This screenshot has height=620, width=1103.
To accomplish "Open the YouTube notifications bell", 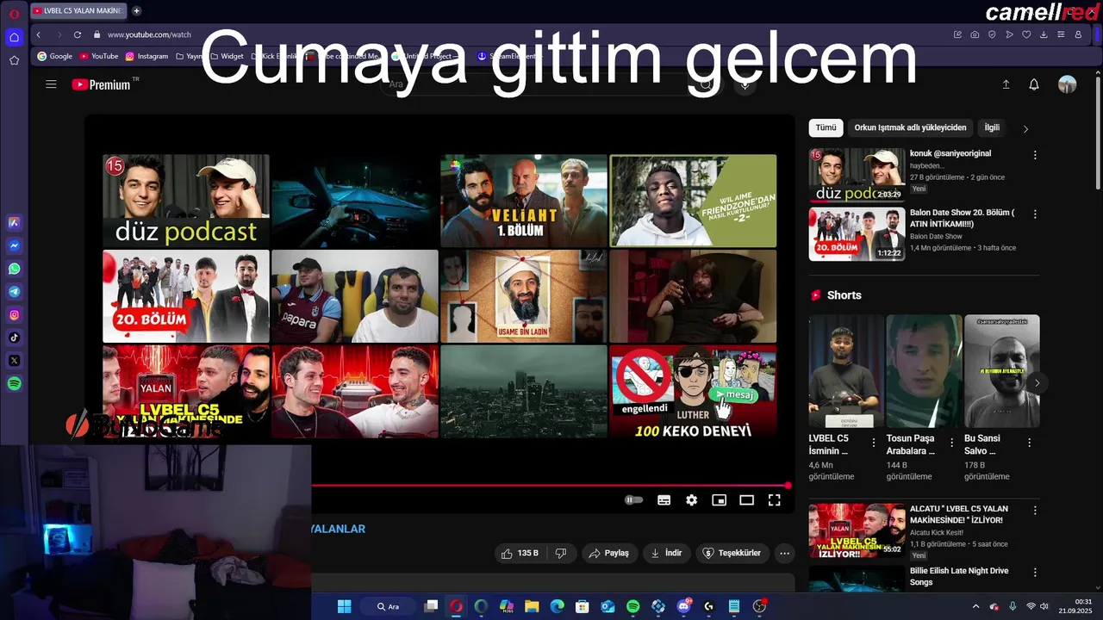I will tap(1034, 84).
